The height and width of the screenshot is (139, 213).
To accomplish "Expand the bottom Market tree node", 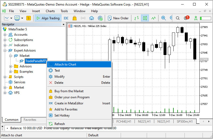I will click(5, 87).
